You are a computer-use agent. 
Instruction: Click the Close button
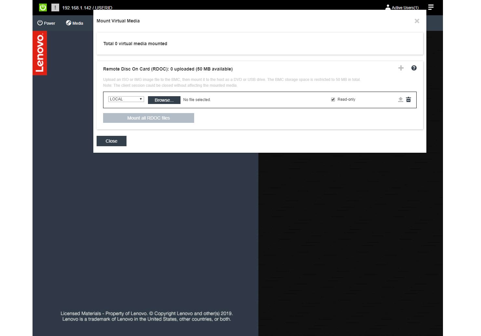point(112,141)
